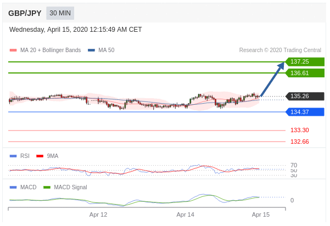The image size is (330, 226).
Task: Click the Research © 2020 Trading Central text
Action: (x=280, y=50)
